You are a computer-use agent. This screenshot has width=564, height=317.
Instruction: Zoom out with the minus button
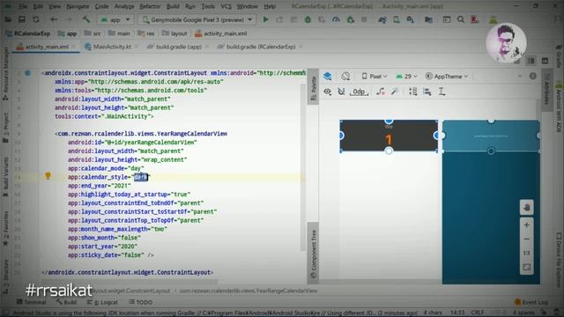pyautogui.click(x=527, y=239)
